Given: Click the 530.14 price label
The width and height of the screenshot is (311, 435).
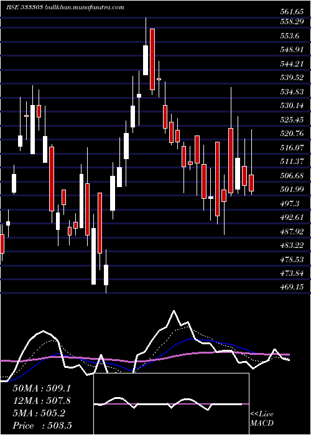Looking at the screenshot, I should click(x=292, y=106).
